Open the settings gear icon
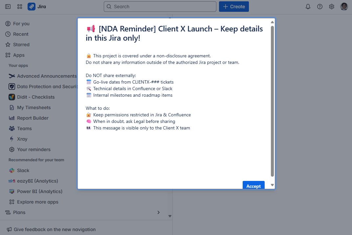The image size is (352, 235). tap(332, 7)
